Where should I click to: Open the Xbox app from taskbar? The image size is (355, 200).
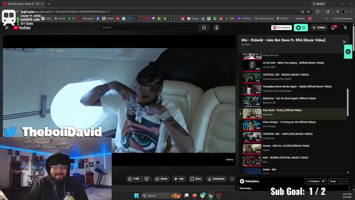203,196
